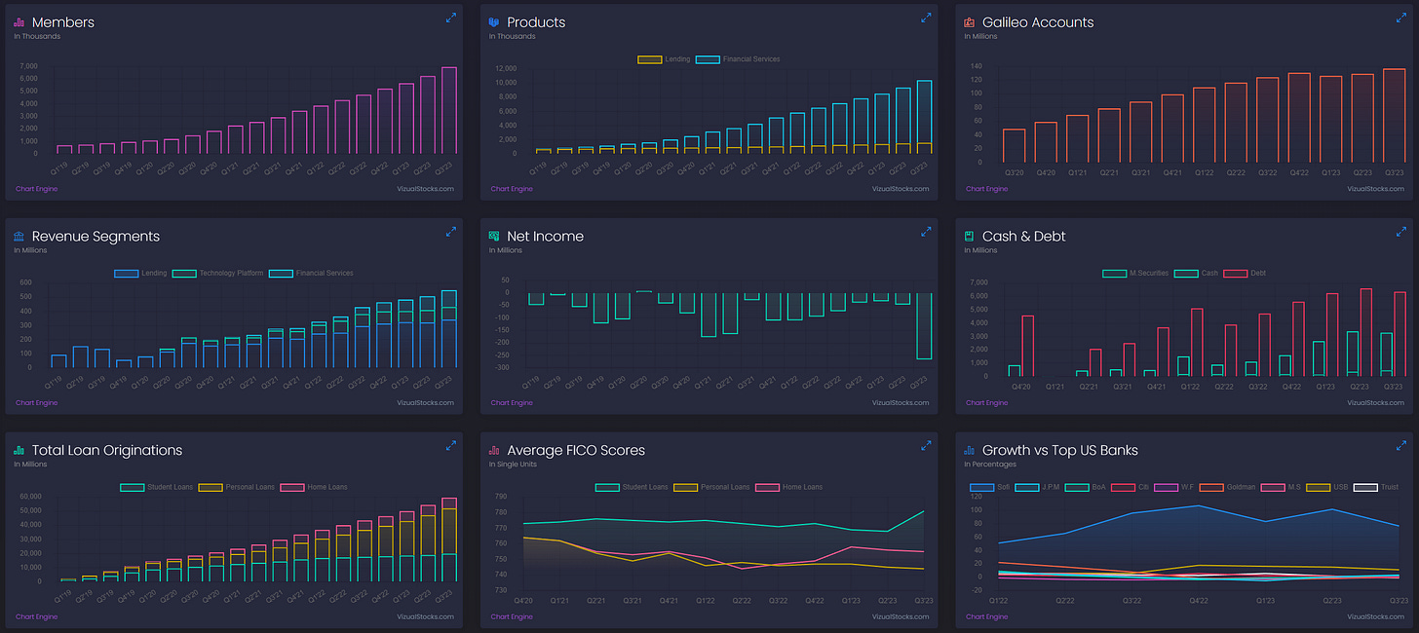This screenshot has width=1419, height=633.
Task: Visit VizualStocks.com under Average FICO Scores chart
Action: (900, 617)
